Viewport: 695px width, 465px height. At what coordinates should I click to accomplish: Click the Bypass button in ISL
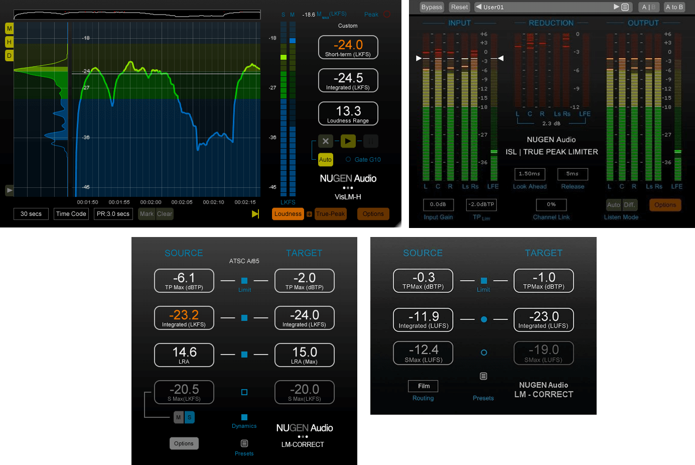click(x=432, y=7)
